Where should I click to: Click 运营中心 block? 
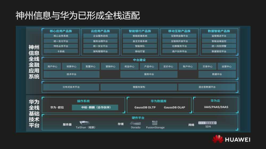coord(227,66)
